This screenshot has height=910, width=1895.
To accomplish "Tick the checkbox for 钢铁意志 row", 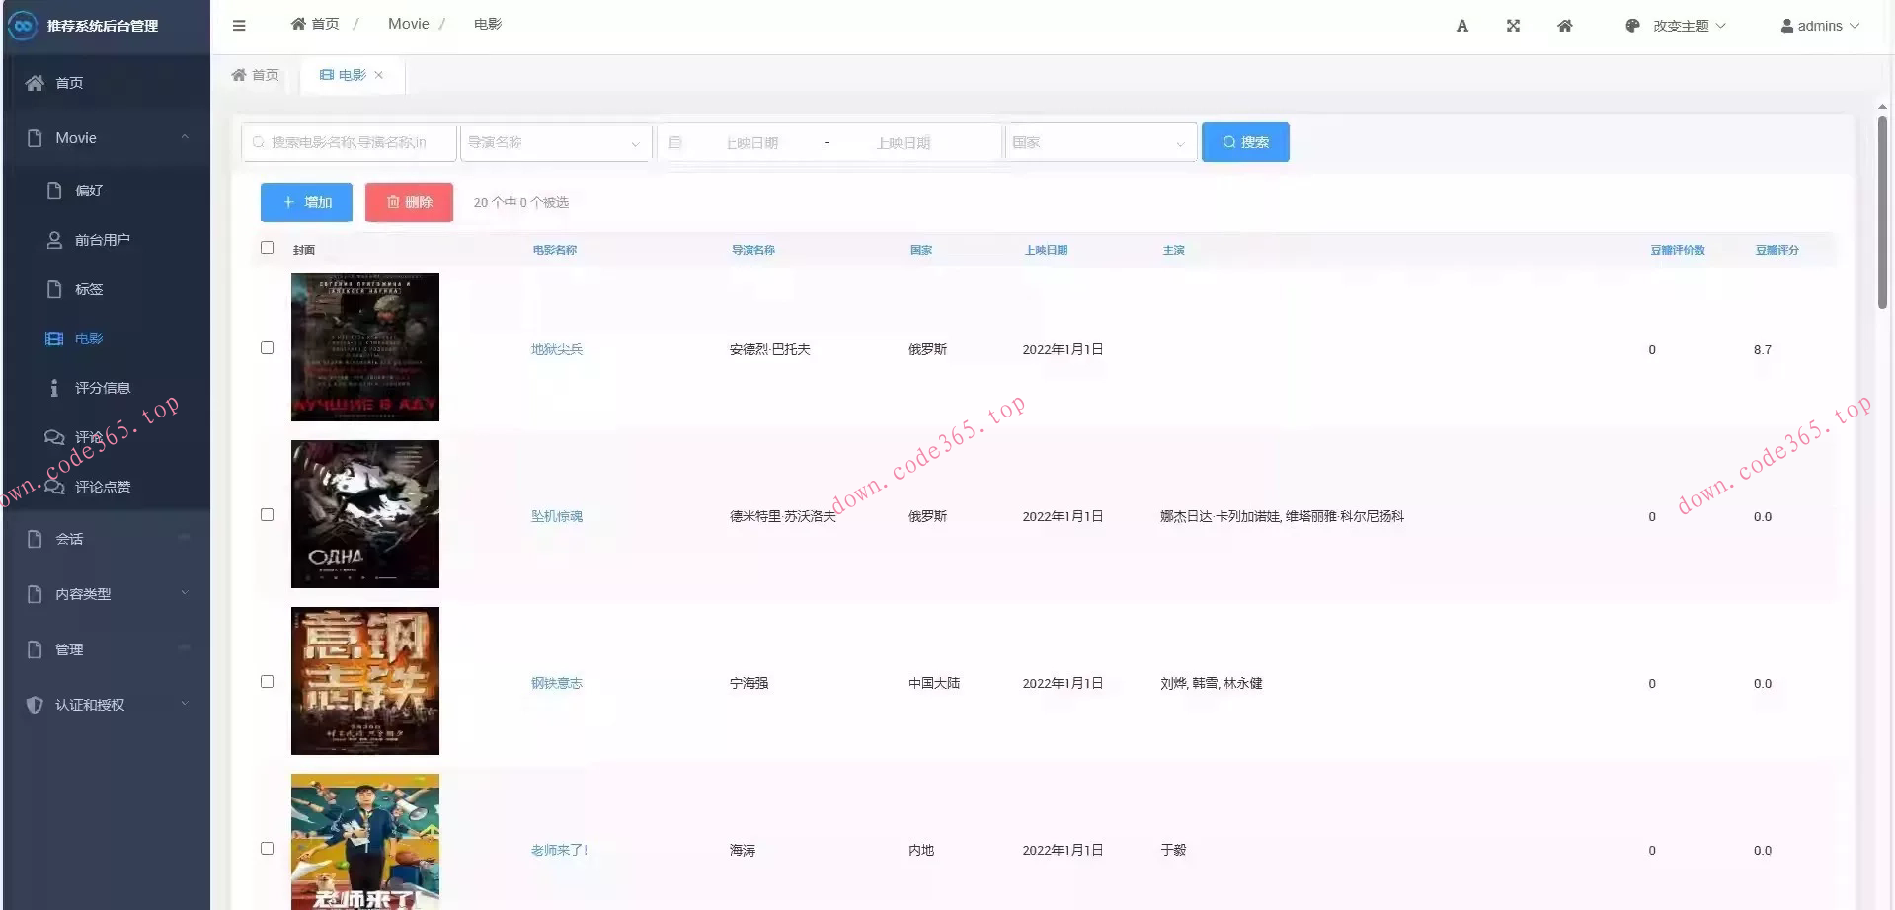I will pyautogui.click(x=267, y=682).
